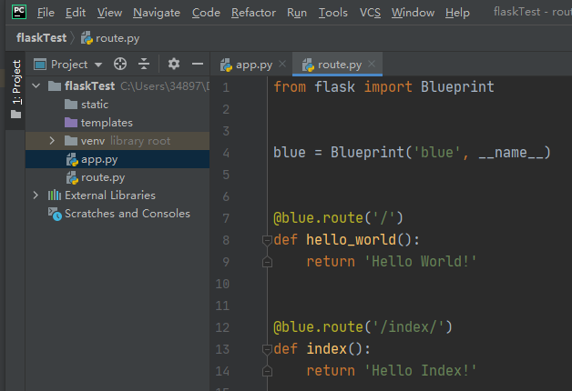Click the External Libraries bars icon

(55, 195)
